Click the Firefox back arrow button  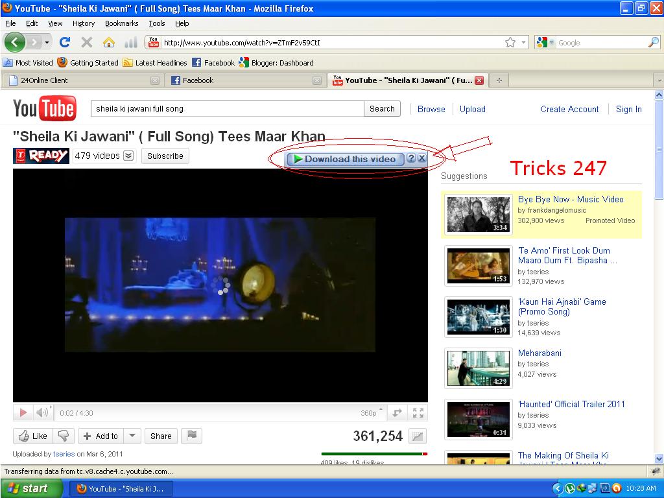coord(15,42)
